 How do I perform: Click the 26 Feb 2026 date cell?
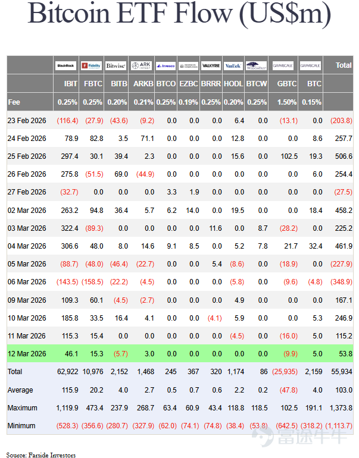(x=27, y=174)
